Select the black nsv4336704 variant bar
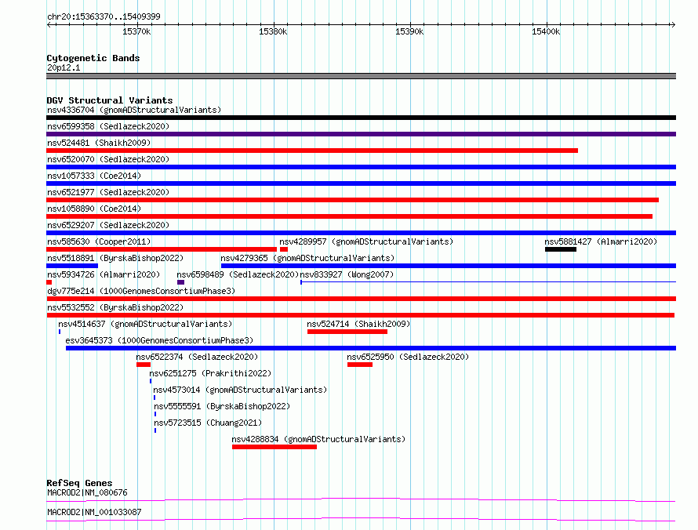The width and height of the screenshot is (698, 530). (x=361, y=118)
